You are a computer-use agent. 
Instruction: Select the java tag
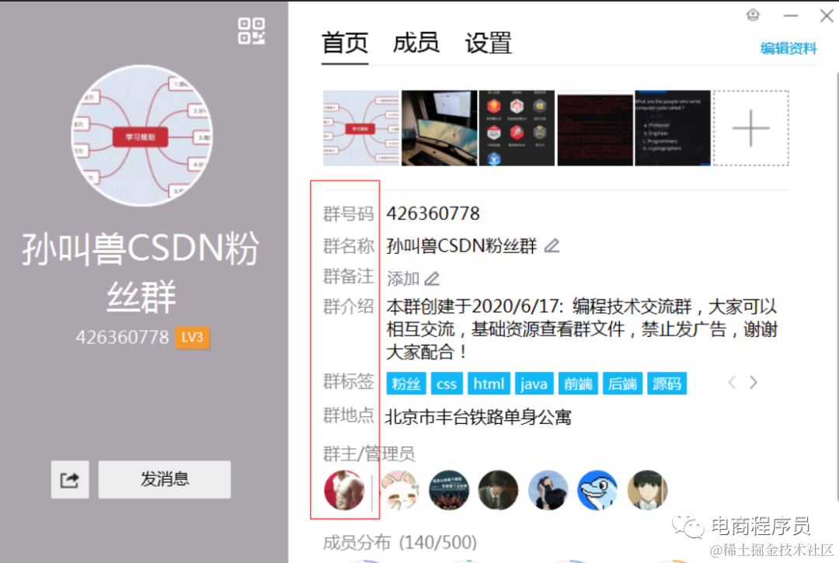coord(534,384)
